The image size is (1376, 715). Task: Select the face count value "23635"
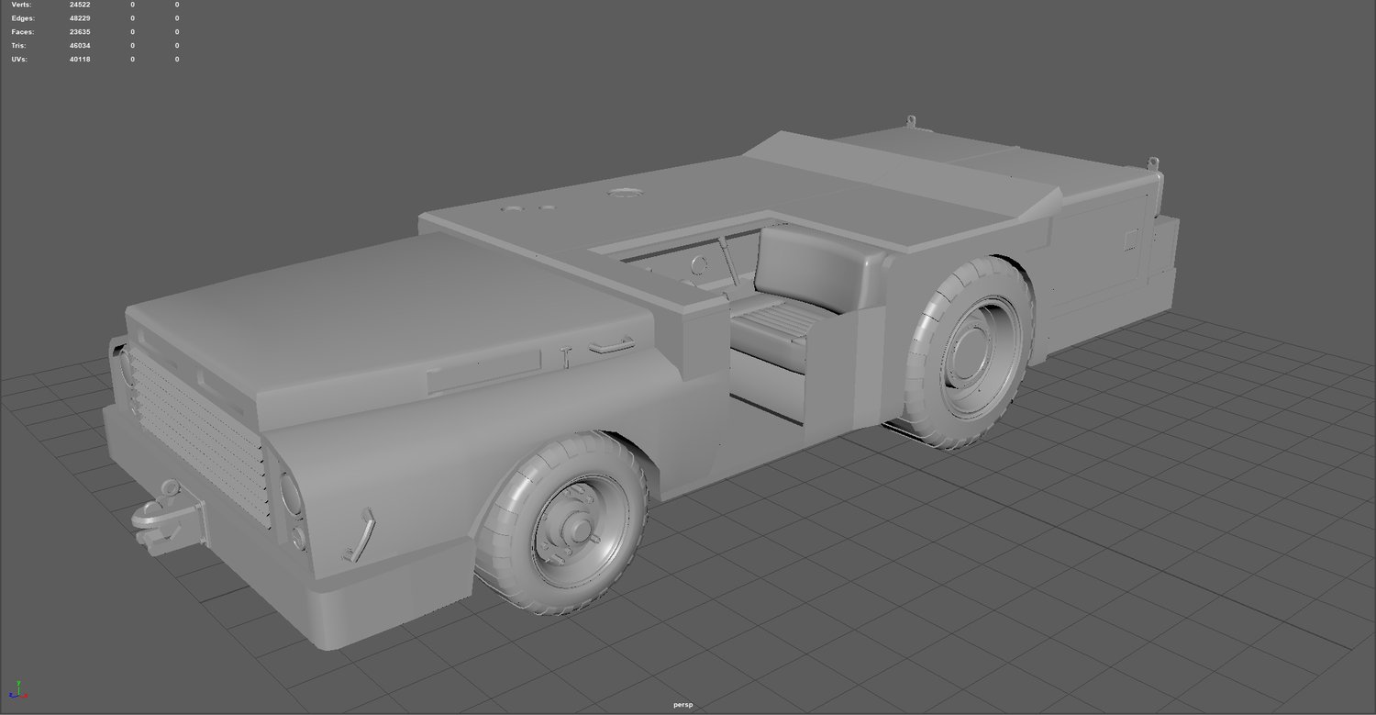pos(80,32)
